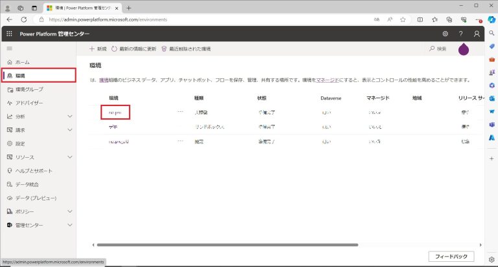Viewport: 498px width, 267px height.
Task: Select 環境グループ in the sidebar
Action: tap(29, 89)
